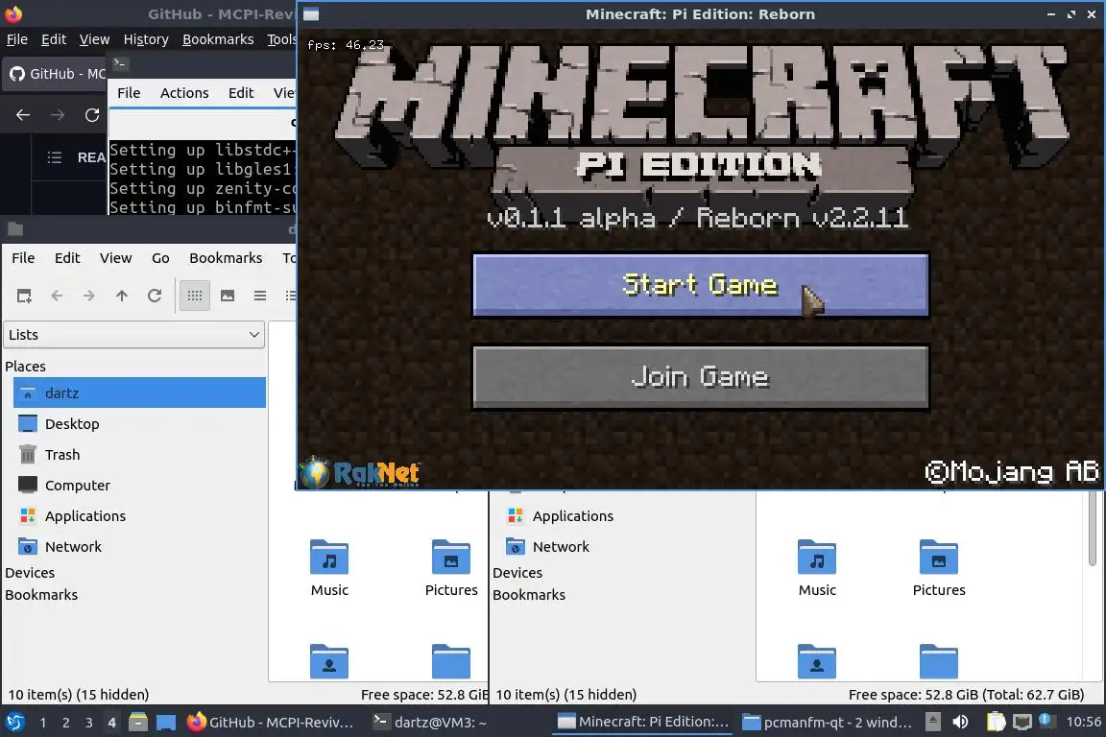Screen dimensions: 1106x737
Task: Open the terminal Actions menu
Action: coord(184,93)
